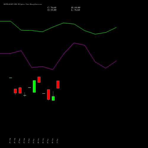This screenshot has height=148, width=148.
Task: Click the small green candle for 08 Sep
Action: (53, 98)
